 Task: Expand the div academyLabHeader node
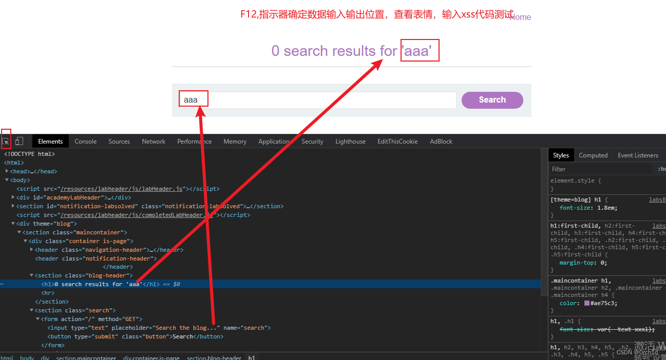click(x=13, y=197)
